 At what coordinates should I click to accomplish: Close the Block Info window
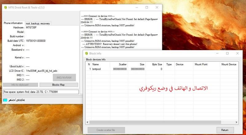point(237,54)
